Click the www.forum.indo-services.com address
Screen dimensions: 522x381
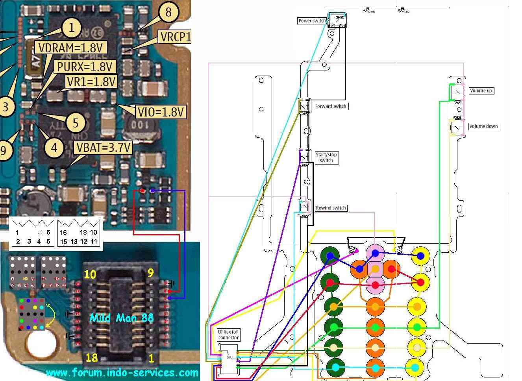tap(122, 372)
